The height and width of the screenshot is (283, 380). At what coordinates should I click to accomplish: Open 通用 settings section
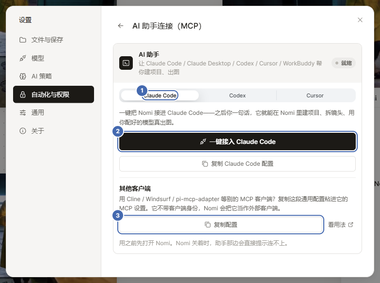point(53,112)
